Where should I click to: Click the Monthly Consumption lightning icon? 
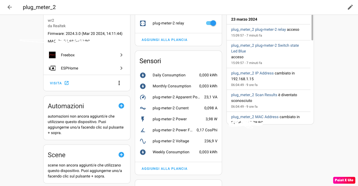[143, 86]
